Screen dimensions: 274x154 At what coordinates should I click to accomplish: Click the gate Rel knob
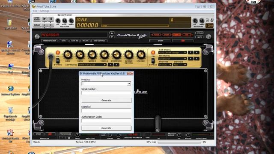pyautogui.click(x=119, y=135)
